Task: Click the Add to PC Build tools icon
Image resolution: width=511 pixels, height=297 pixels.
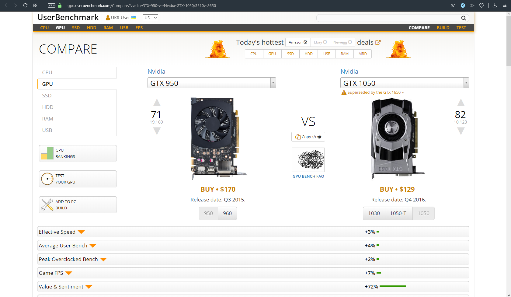Action: (x=47, y=205)
